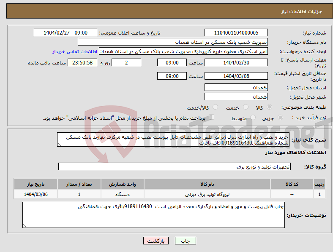Viewport: 333px width, 252px height.
Task: Click the goods group field تجهیزات تولید
Action: click(175, 166)
